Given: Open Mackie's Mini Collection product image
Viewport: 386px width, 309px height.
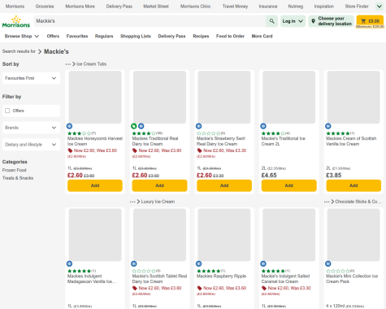Looking at the screenshot, I should [353, 235].
